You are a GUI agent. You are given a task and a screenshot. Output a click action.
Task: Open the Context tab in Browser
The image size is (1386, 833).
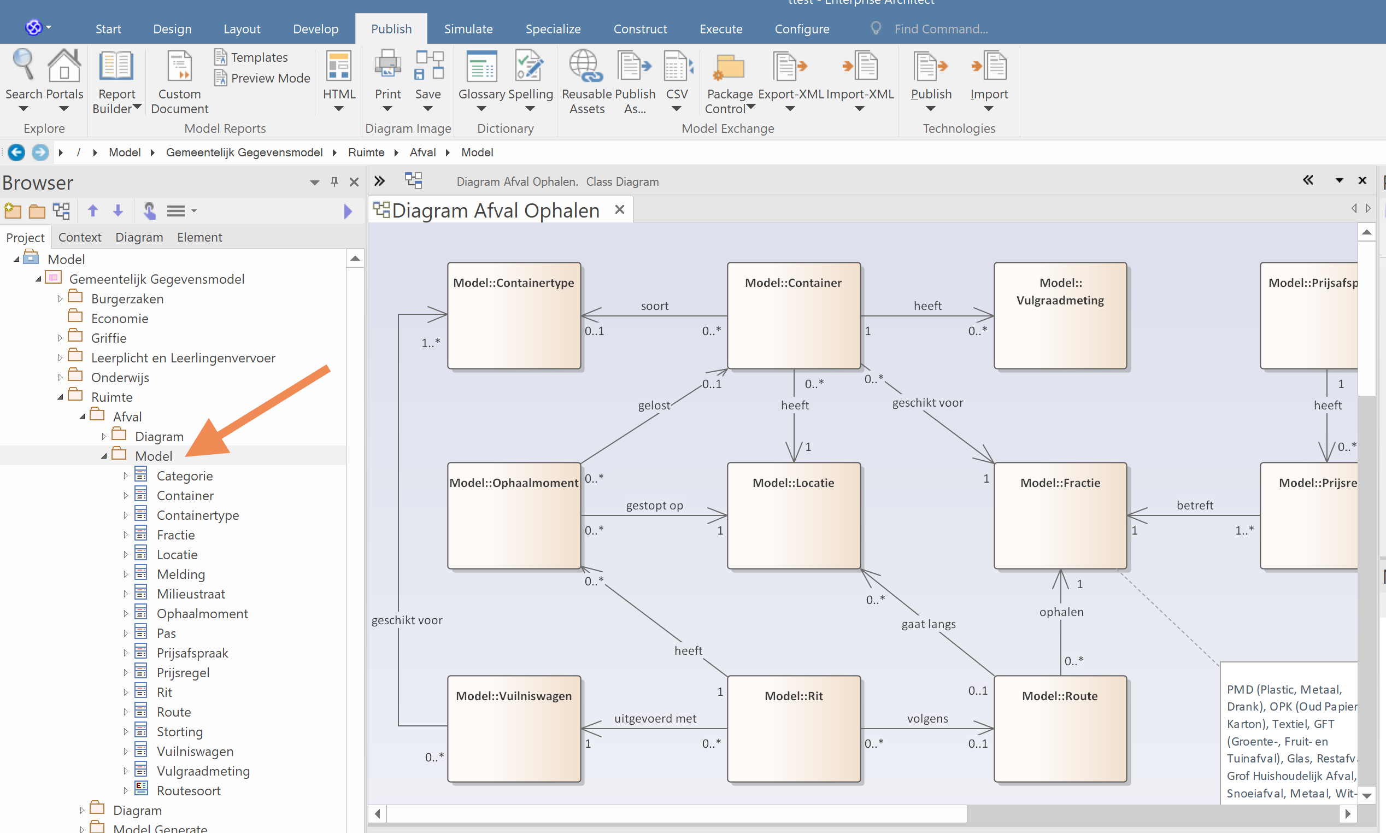pyautogui.click(x=79, y=237)
